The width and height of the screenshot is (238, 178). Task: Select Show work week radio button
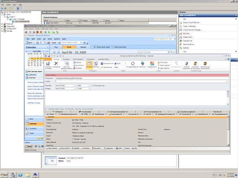(94, 47)
